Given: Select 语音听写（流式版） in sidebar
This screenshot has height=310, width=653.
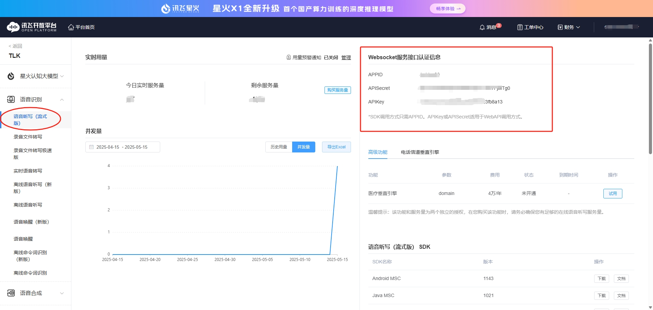Looking at the screenshot, I should click(30, 120).
